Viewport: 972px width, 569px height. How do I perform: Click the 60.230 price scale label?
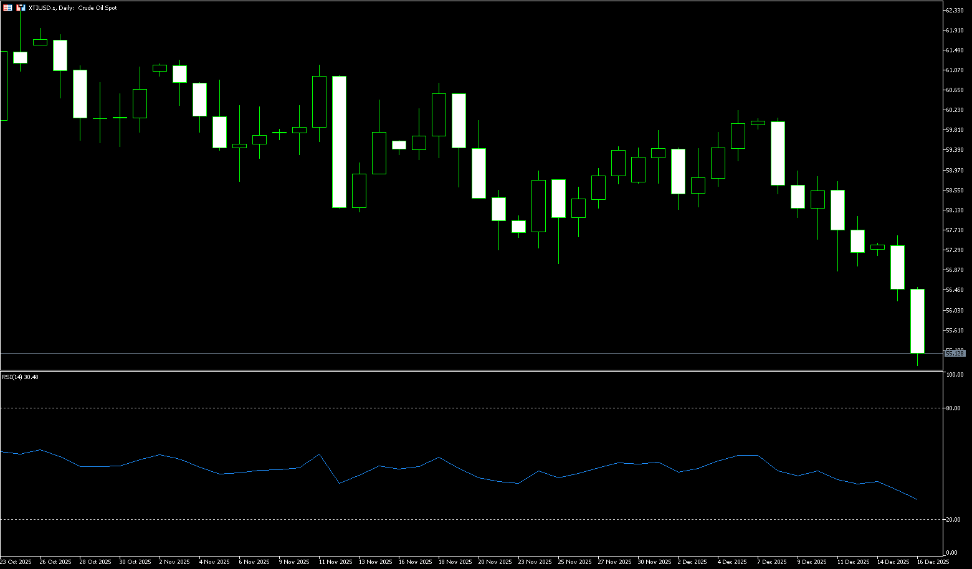[x=955, y=110]
